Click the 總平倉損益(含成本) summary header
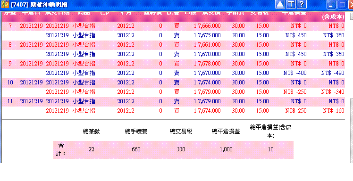This screenshot has width=353, height=181. click(x=270, y=132)
